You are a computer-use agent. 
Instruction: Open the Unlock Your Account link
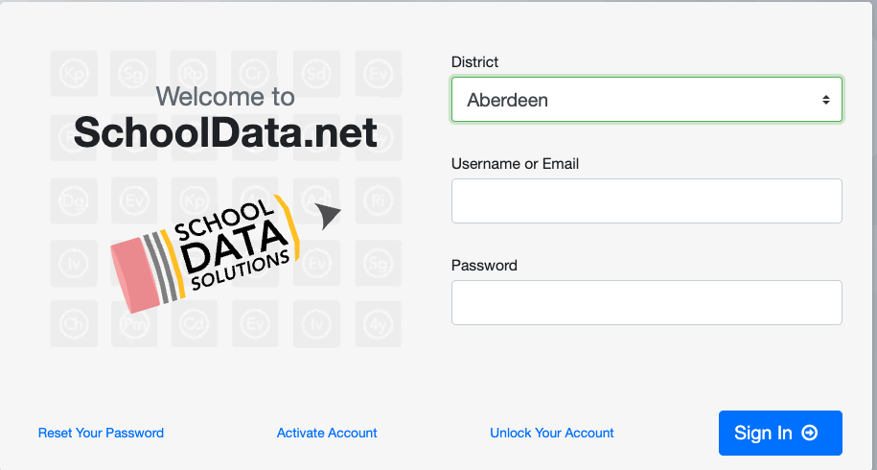pos(552,433)
